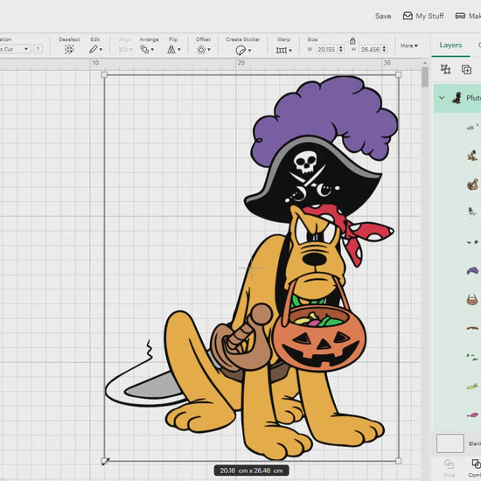Switch to the Layers tab
Screen dimensions: 481x481
[450, 45]
